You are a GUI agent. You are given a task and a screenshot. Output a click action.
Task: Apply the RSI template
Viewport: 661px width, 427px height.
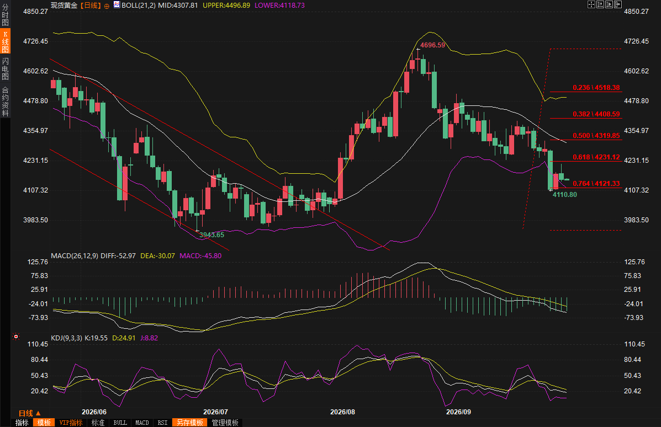click(163, 423)
